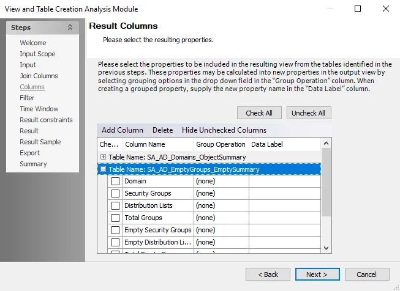Viewport: 400px width, 291px height.
Task: Click the Data Label cell for Domain
Action: coord(285,182)
